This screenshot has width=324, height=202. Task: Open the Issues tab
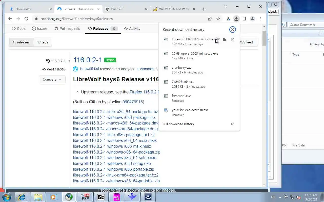[40, 29]
